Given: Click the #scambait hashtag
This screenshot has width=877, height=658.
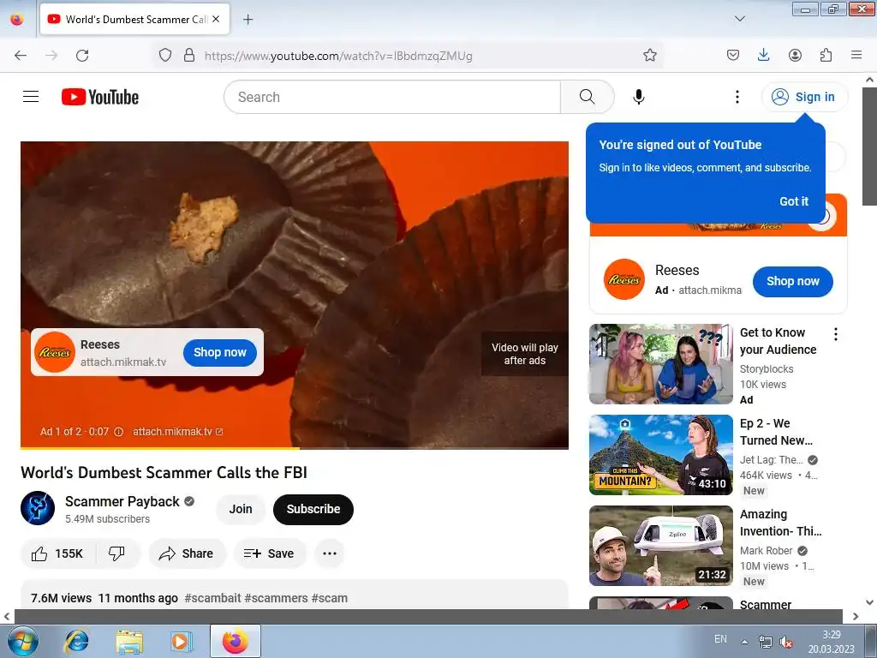Looking at the screenshot, I should click(x=212, y=598).
